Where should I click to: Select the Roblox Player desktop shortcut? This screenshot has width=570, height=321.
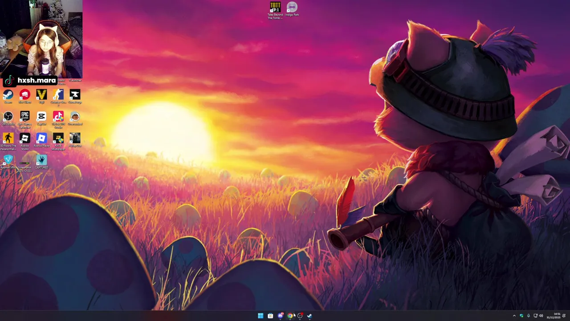click(x=41, y=140)
